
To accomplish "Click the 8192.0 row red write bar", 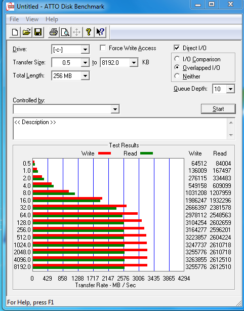I will pyautogui.click(x=90, y=265).
